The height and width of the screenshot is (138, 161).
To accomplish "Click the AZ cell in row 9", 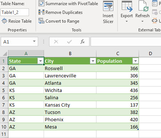I will click(x=26, y=119).
